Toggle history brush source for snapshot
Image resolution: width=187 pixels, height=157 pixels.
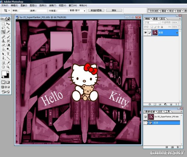[x=145, y=117]
